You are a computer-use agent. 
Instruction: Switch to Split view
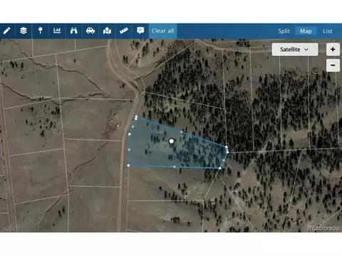[x=284, y=31]
